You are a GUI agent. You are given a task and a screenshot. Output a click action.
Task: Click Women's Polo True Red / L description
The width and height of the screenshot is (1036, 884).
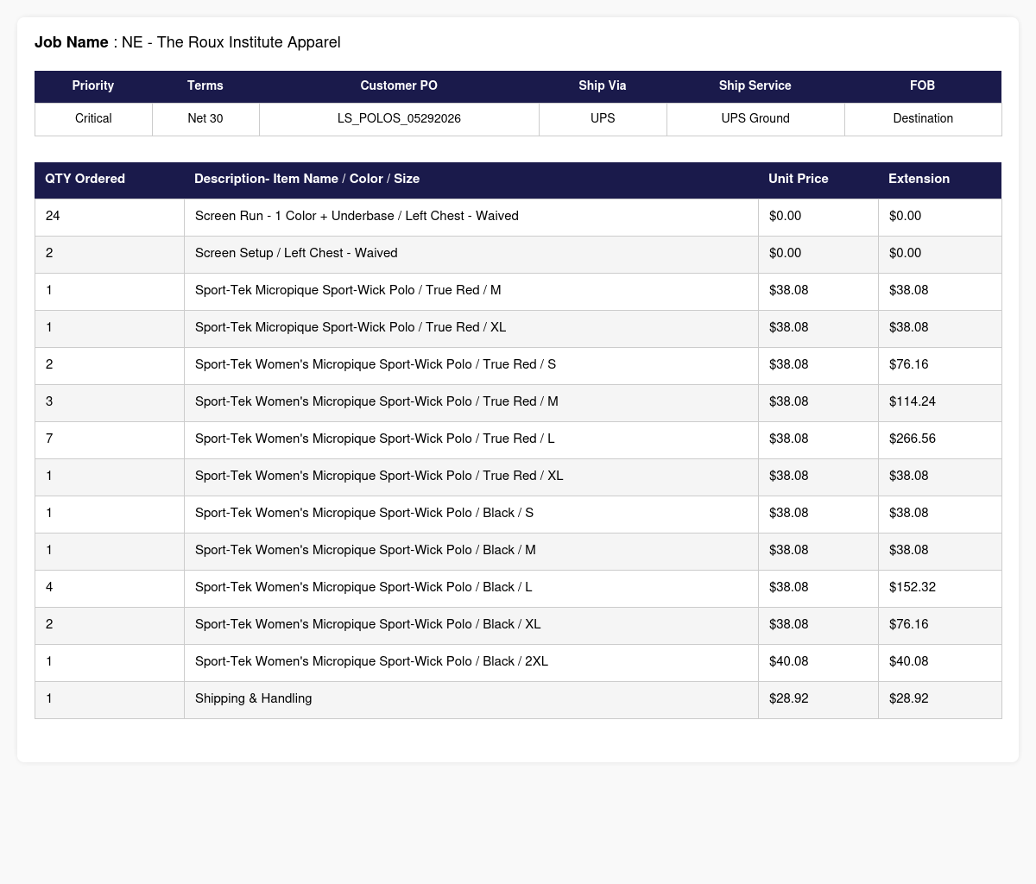[x=375, y=439]
